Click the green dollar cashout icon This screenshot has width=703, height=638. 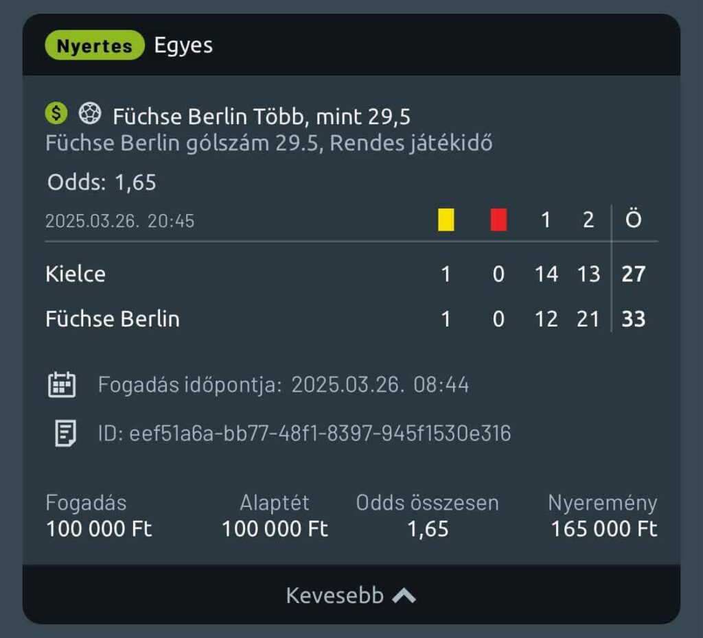(x=56, y=113)
